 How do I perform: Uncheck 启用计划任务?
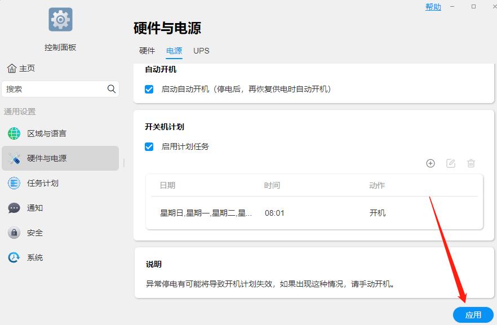point(149,146)
